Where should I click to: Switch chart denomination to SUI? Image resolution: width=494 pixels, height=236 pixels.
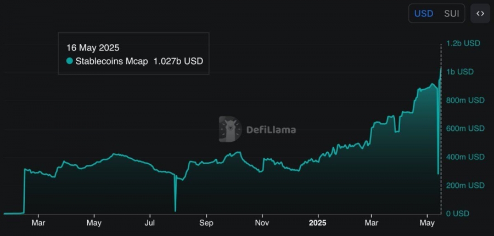coord(452,14)
